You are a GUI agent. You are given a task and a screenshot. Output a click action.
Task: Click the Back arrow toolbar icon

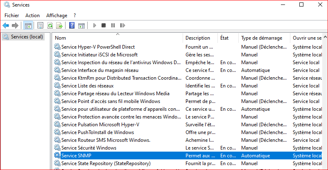click(6, 25)
